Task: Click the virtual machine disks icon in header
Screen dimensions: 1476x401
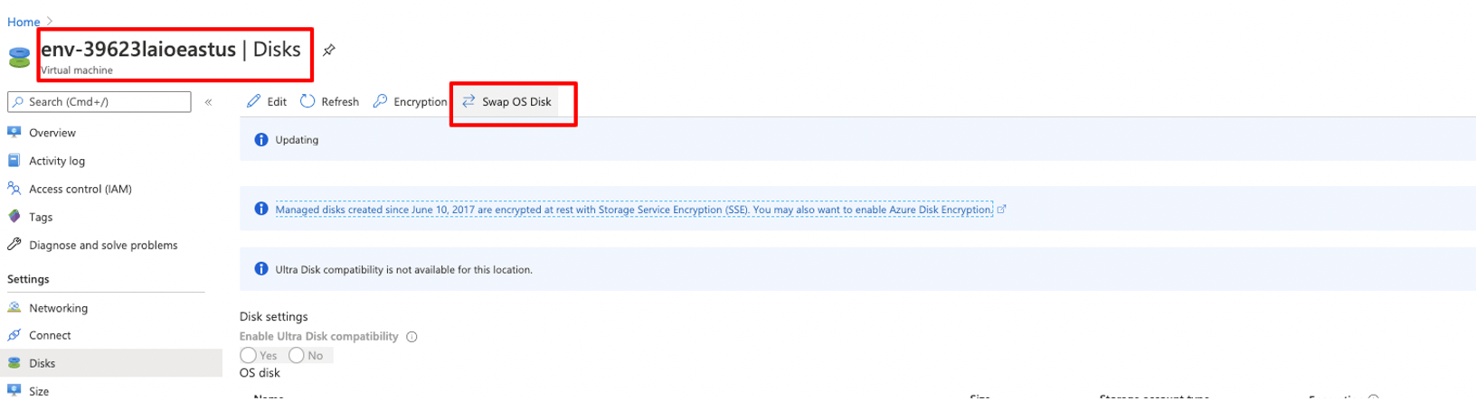Action: click(19, 57)
